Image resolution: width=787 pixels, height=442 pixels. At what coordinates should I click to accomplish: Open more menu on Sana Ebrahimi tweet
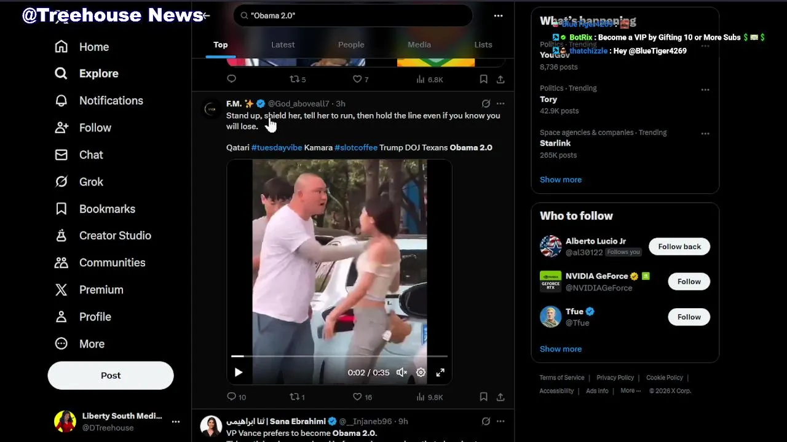click(x=500, y=421)
